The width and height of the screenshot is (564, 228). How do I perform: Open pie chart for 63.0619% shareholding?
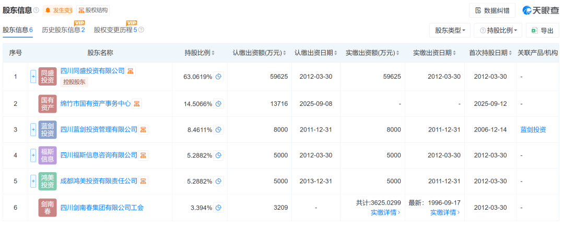(x=218, y=77)
